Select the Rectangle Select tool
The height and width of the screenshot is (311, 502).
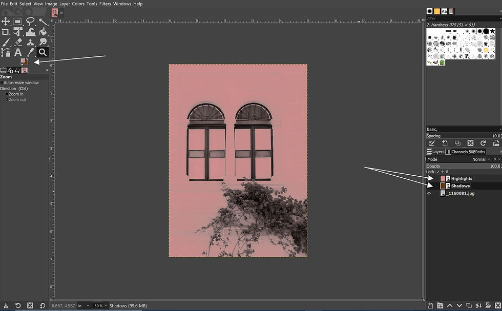coord(17,22)
